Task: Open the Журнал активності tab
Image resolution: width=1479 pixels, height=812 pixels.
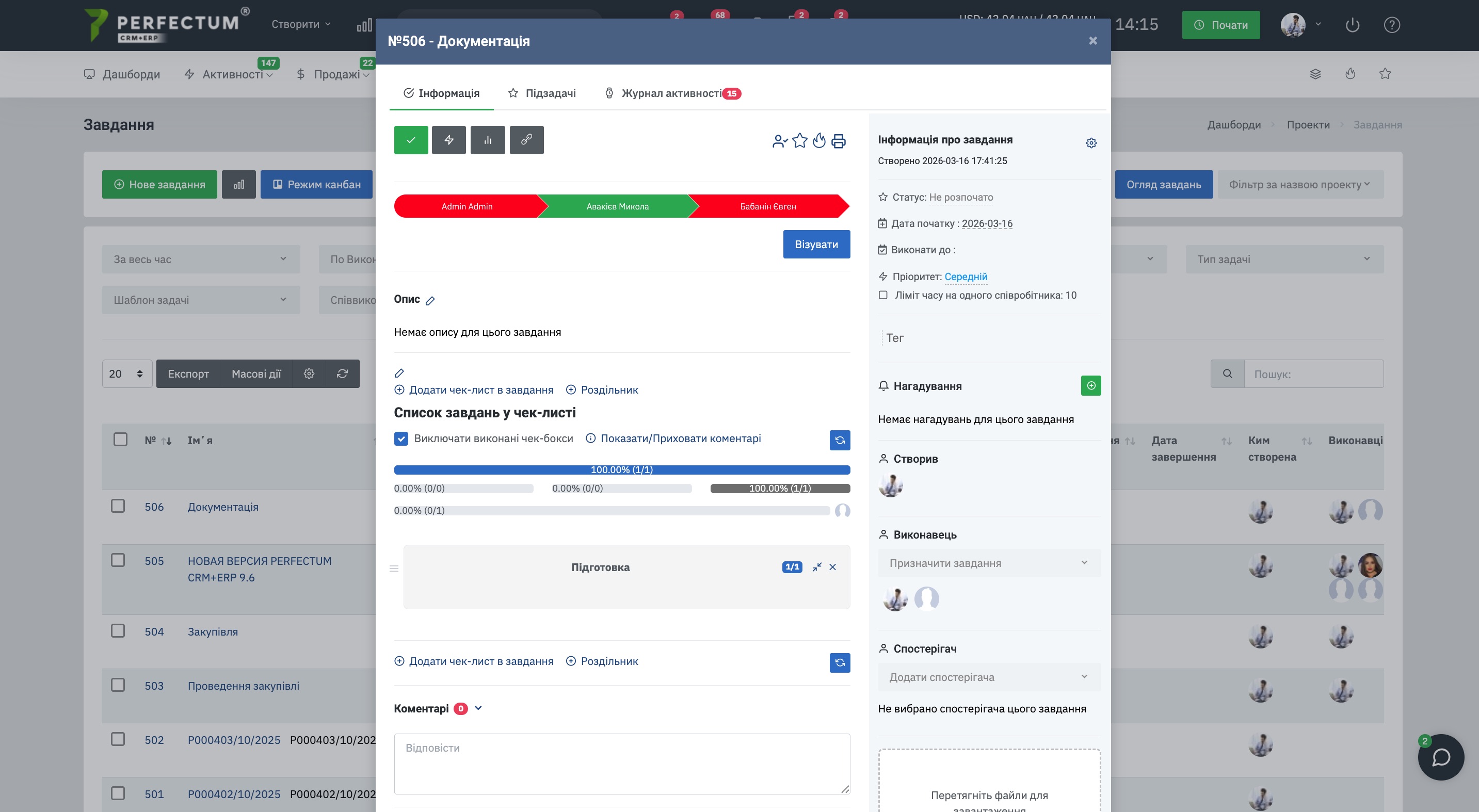Action: pyautogui.click(x=671, y=93)
